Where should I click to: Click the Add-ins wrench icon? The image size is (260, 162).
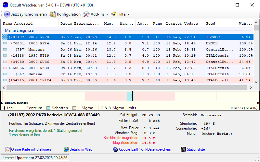click(86, 14)
